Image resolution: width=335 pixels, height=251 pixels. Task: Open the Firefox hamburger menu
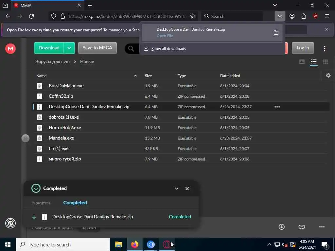(x=327, y=16)
